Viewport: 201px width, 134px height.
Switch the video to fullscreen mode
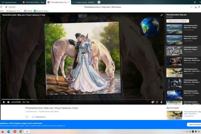157,102
